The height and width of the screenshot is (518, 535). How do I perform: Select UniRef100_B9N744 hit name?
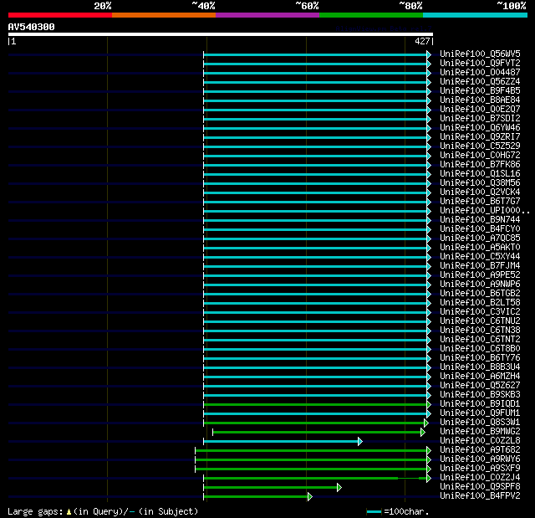tap(480, 219)
